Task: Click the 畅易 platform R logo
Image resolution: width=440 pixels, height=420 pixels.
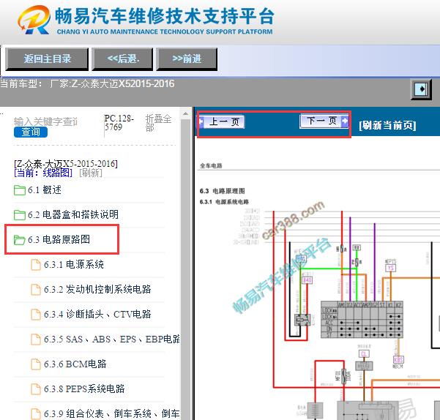Action: pos(34,20)
